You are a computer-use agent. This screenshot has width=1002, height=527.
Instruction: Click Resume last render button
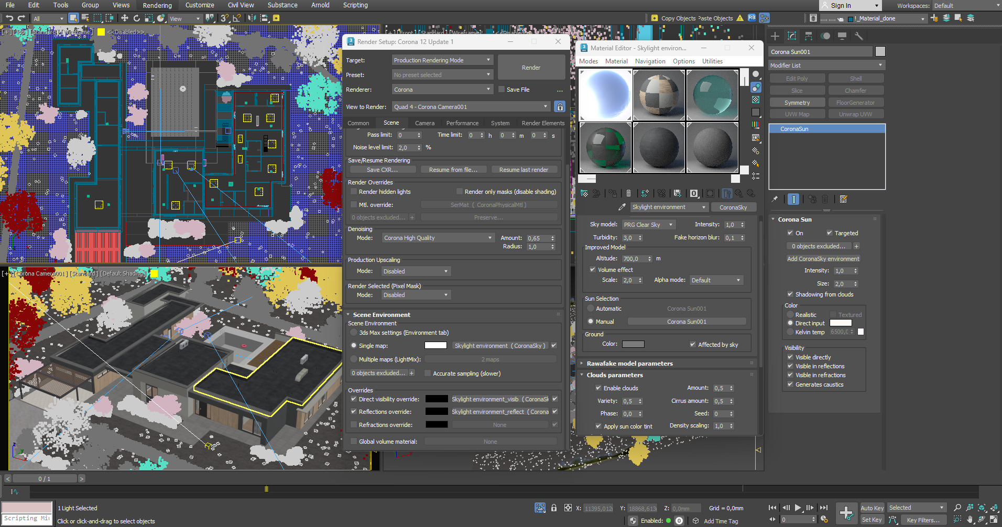tap(524, 170)
